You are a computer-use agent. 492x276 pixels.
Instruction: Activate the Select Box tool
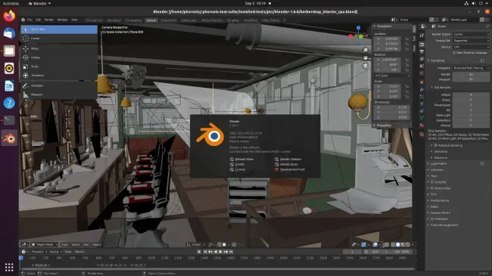point(59,29)
